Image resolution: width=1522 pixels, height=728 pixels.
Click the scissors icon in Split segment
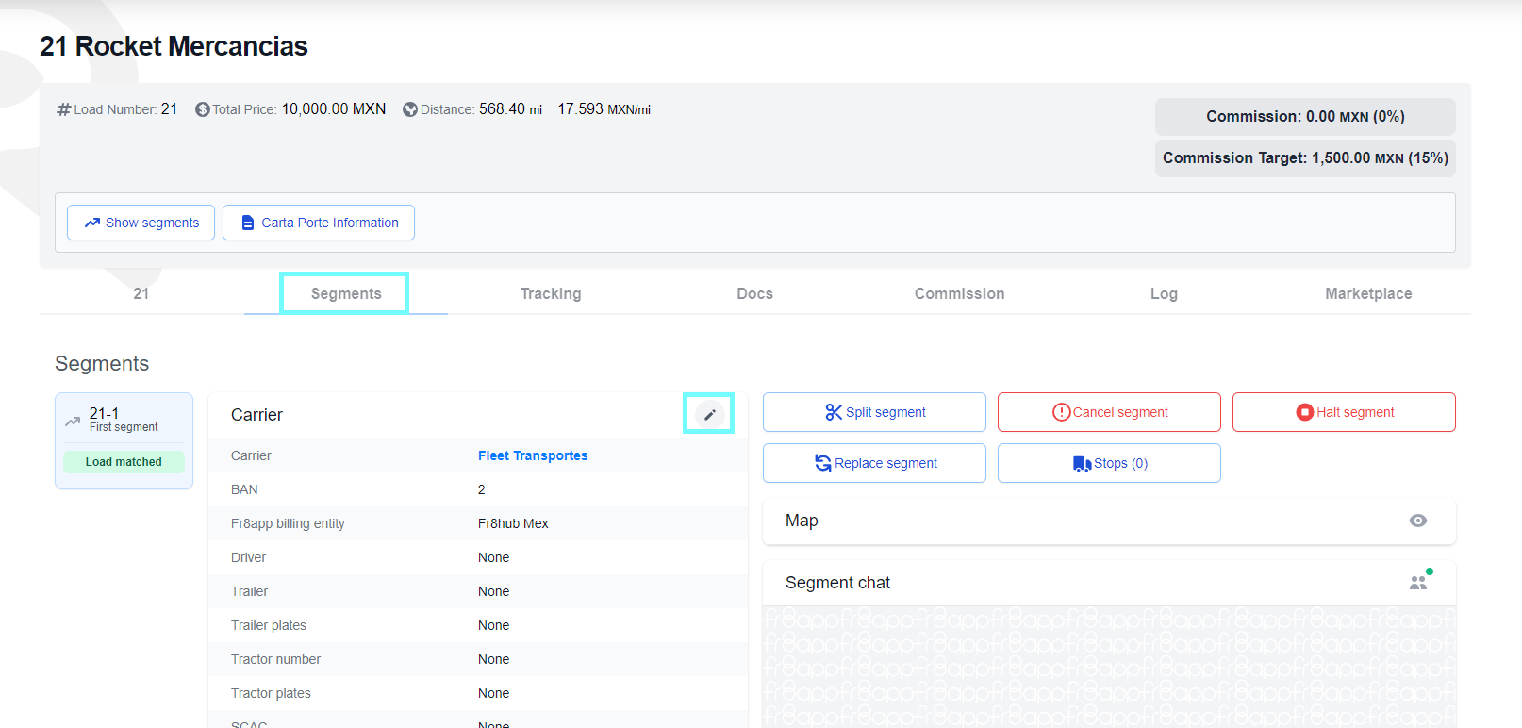tap(834, 412)
